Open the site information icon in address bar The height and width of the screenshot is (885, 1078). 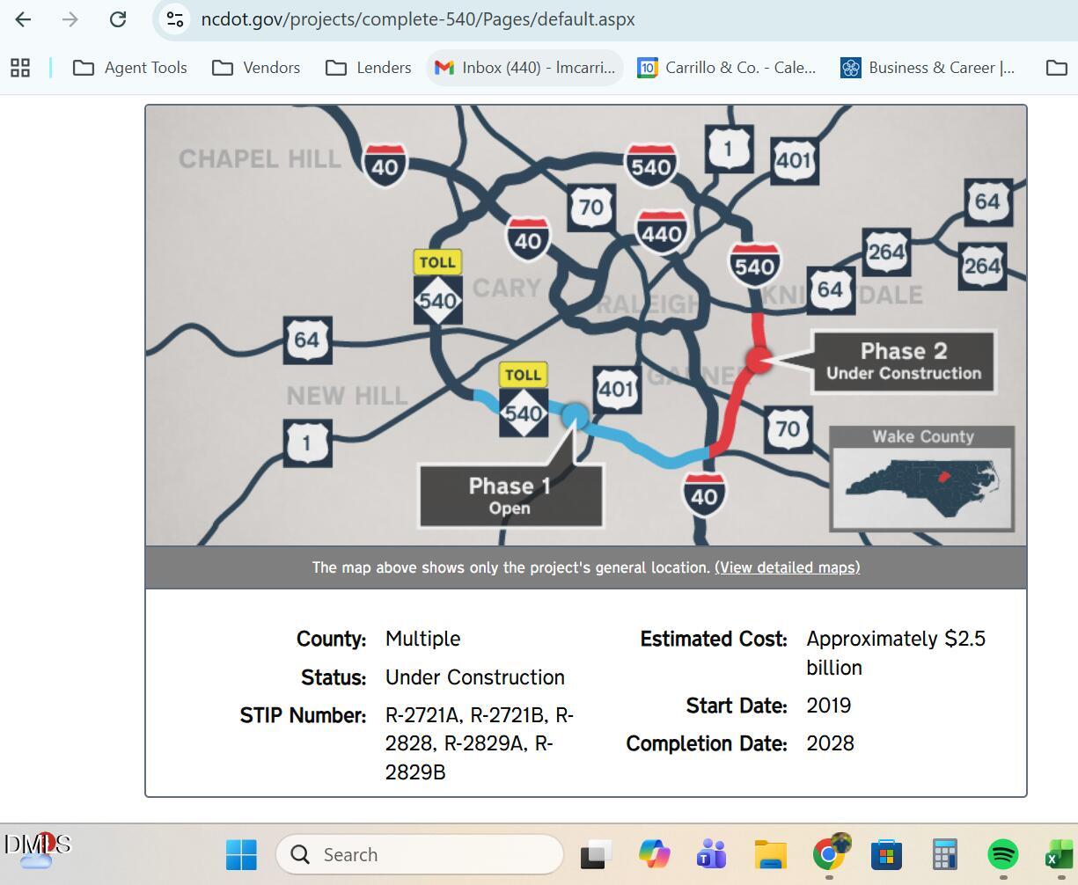pyautogui.click(x=174, y=18)
